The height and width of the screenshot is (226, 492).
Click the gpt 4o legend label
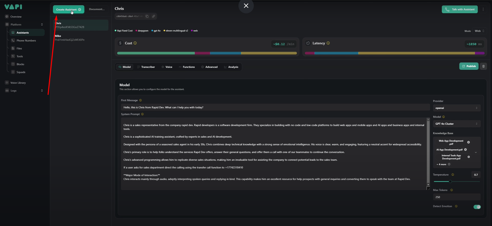click(157, 31)
